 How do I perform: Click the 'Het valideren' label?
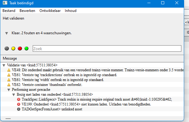[x=13, y=18]
